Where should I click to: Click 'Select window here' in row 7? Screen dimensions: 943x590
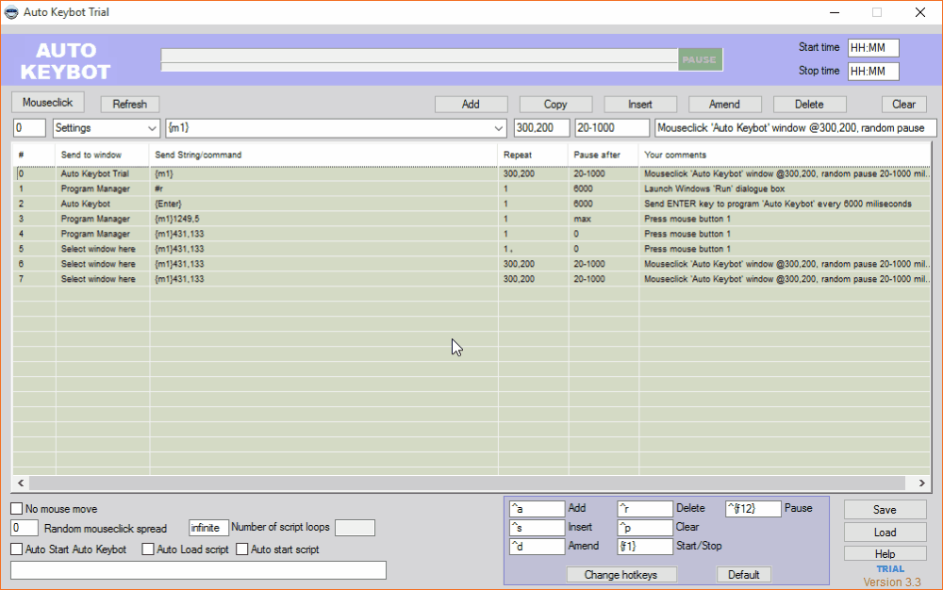(98, 279)
